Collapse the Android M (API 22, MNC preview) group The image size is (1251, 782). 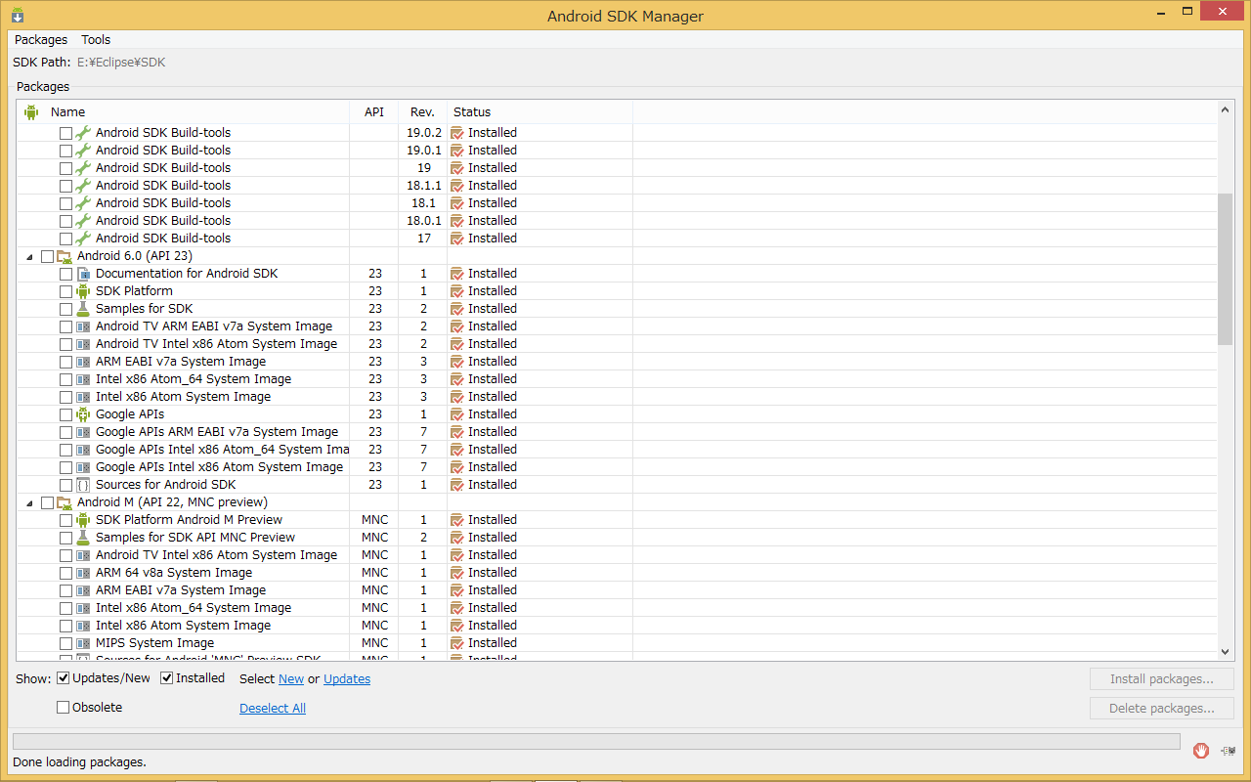(29, 503)
